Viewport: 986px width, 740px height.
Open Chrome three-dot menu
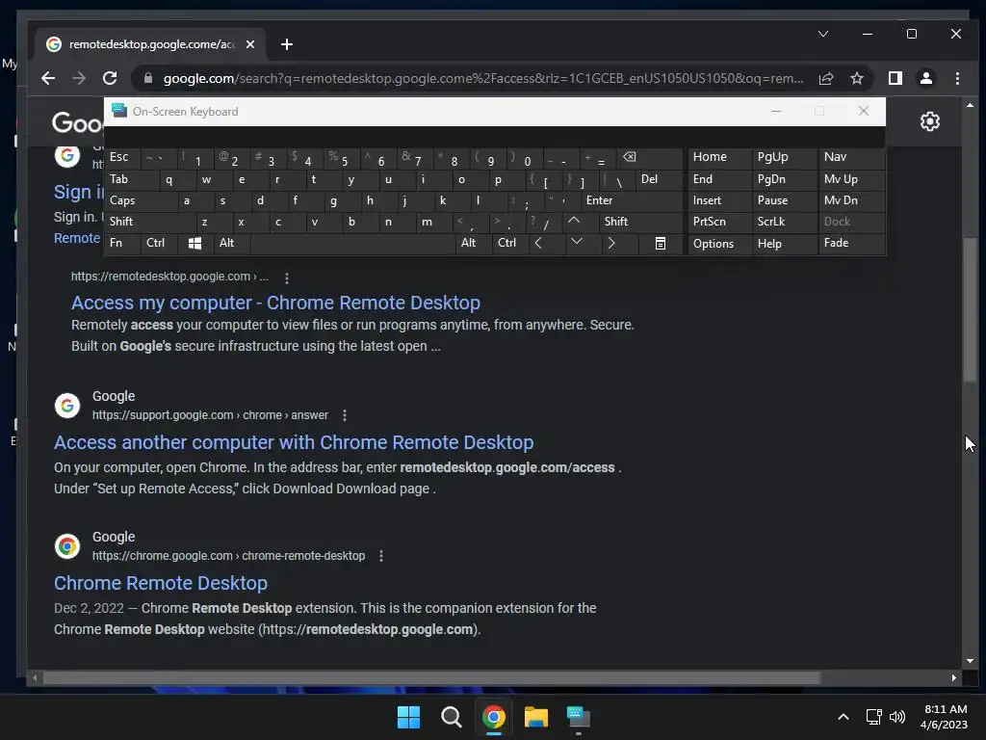pos(957,78)
